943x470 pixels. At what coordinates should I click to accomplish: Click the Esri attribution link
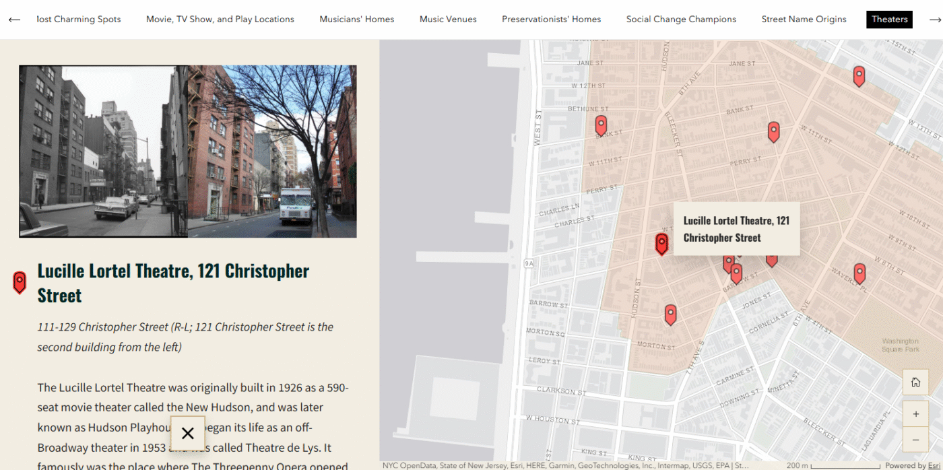coord(933,465)
